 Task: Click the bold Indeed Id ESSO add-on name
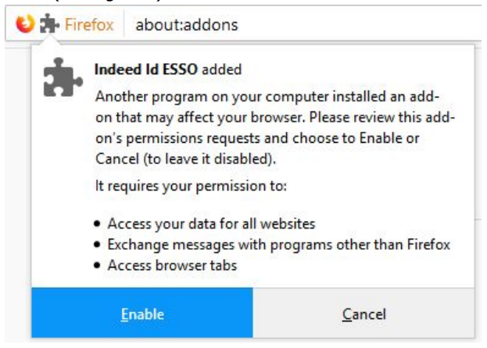click(x=146, y=70)
